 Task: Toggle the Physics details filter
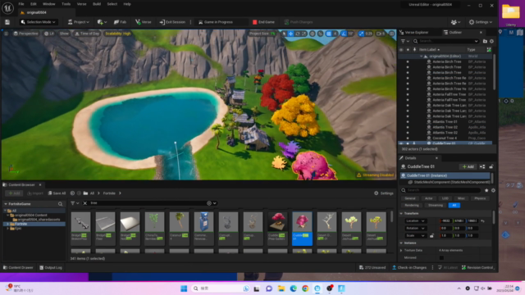(480, 198)
